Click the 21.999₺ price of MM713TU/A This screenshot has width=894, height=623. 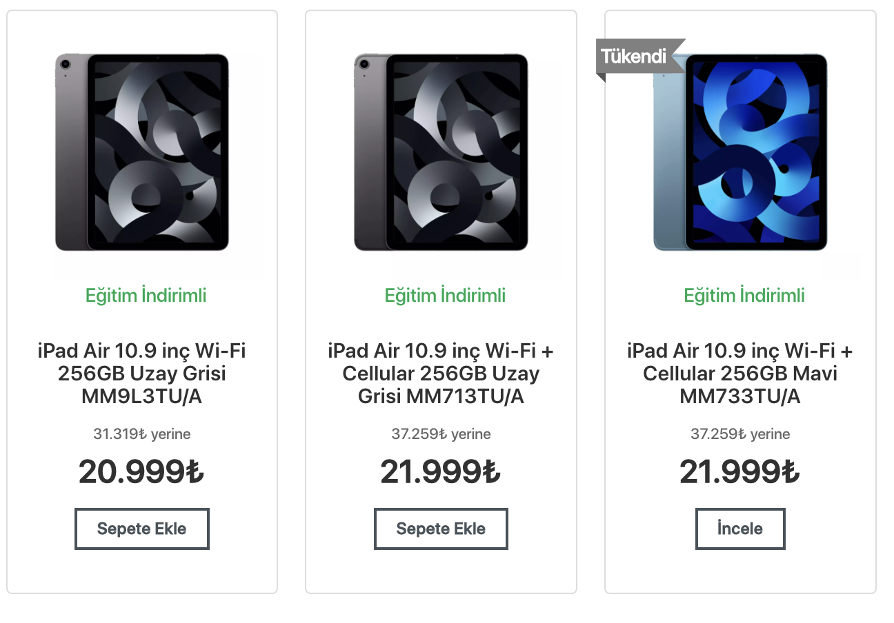(440, 472)
